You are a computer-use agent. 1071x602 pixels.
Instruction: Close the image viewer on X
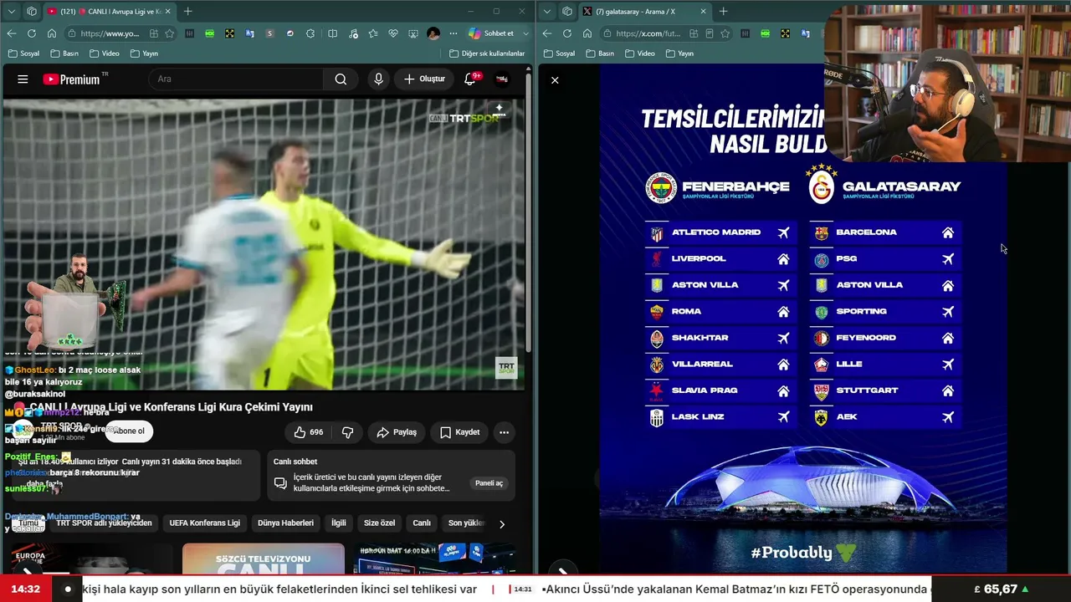click(555, 80)
